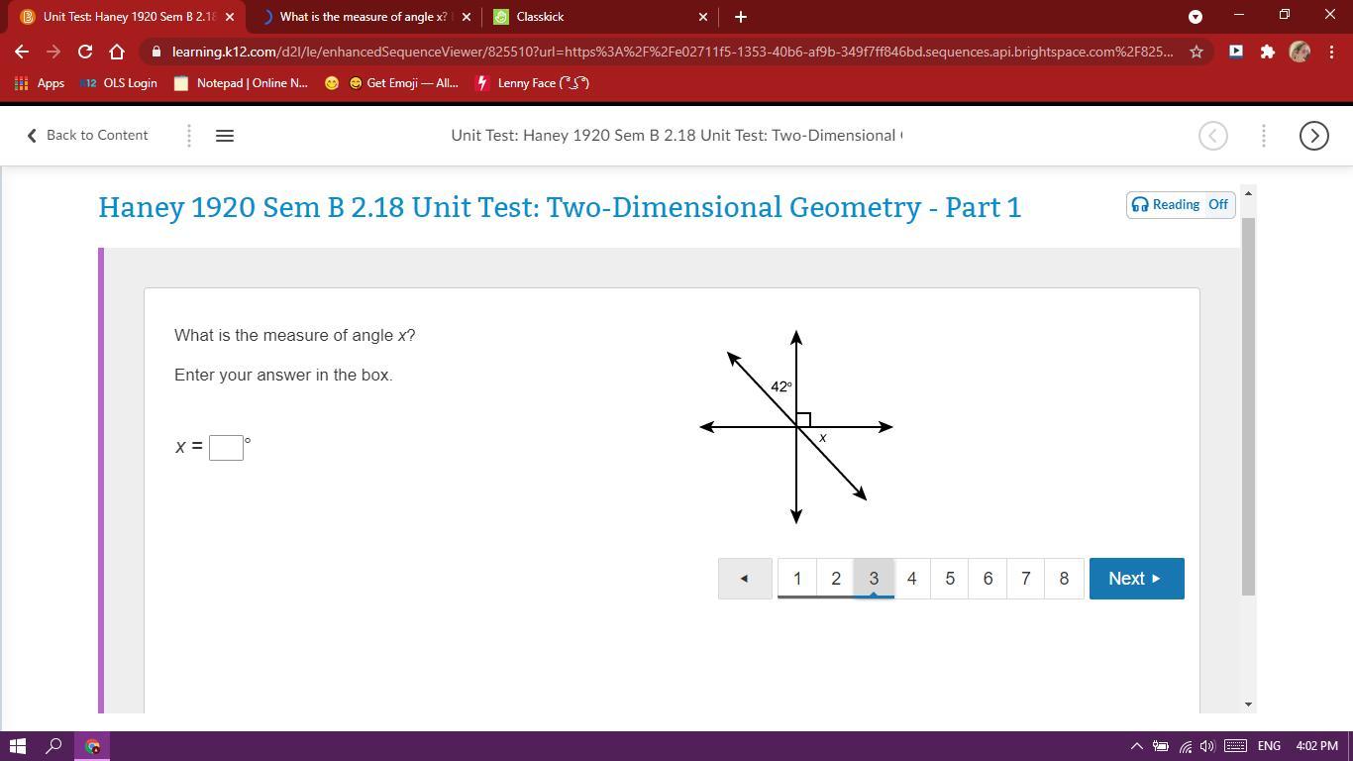Open Chrome from the taskbar
The height and width of the screenshot is (761, 1353).
pos(92,746)
